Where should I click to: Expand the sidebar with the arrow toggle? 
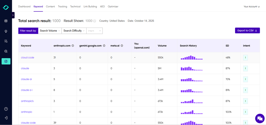13,15
